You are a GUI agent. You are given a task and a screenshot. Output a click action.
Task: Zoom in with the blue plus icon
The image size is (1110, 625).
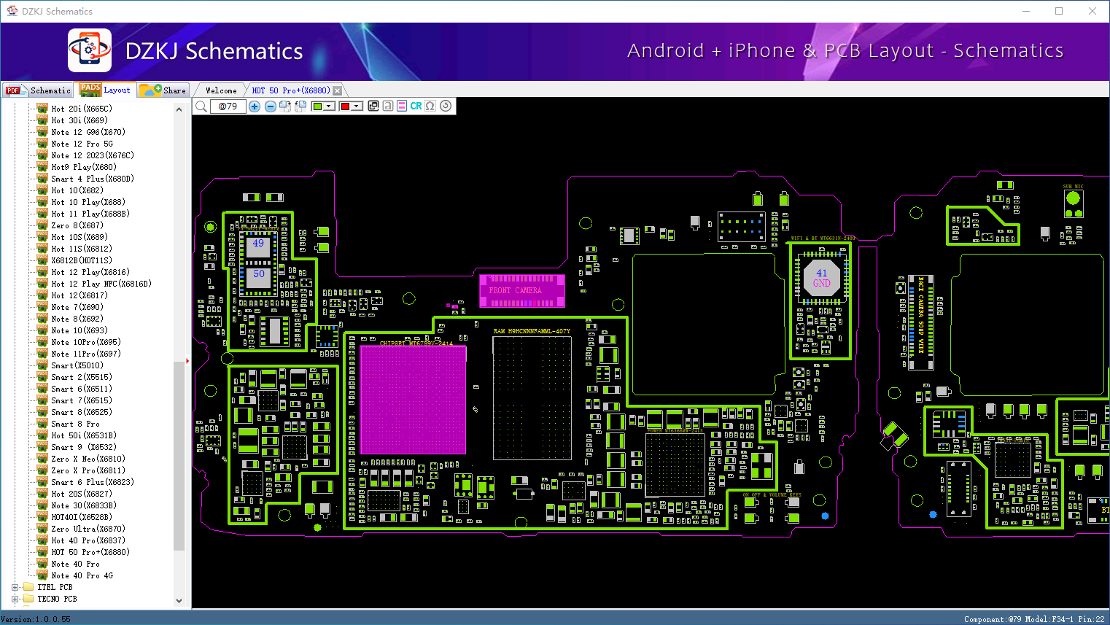255,106
